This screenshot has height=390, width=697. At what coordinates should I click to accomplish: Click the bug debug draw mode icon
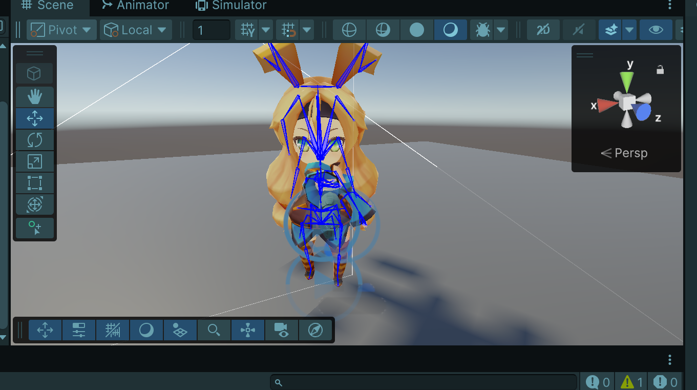coord(482,30)
